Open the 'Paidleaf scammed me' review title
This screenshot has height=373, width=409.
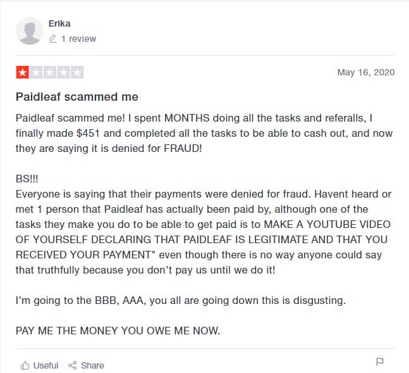click(77, 97)
